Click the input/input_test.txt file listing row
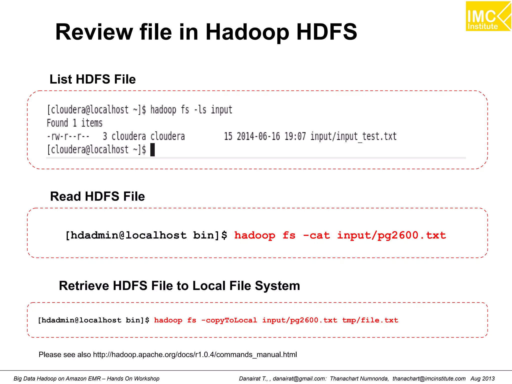The width and height of the screenshot is (512, 384). tap(222, 136)
